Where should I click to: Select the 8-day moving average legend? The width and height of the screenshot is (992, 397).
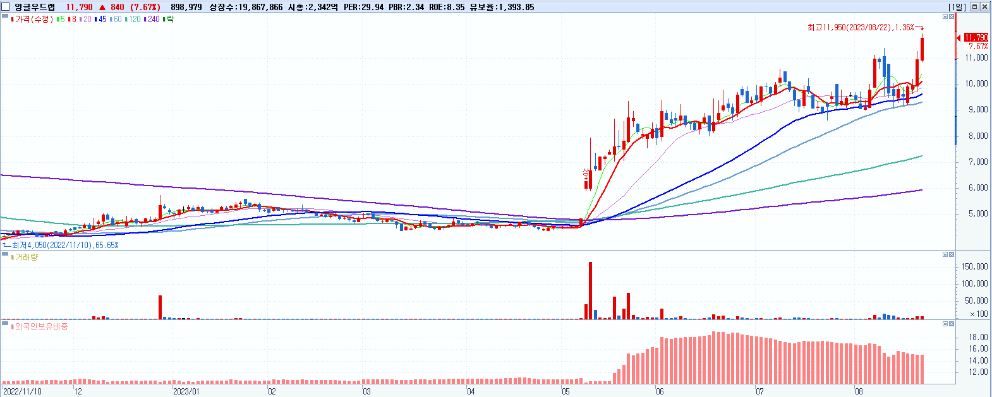pos(71,20)
